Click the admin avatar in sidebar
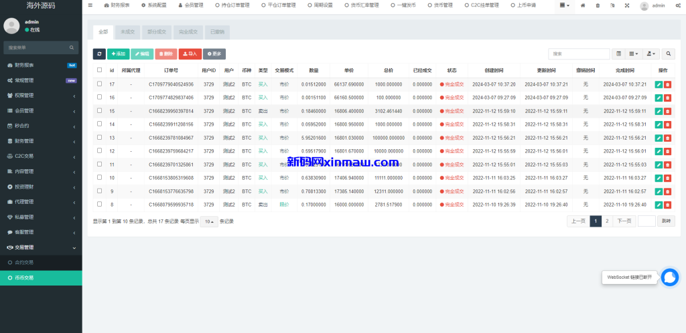This screenshot has height=333, width=686. click(x=11, y=26)
